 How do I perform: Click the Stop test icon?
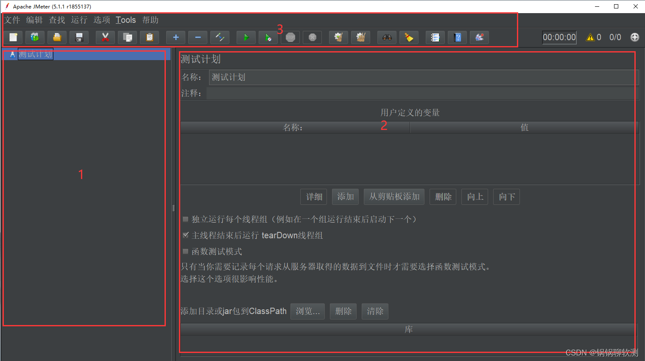click(290, 37)
